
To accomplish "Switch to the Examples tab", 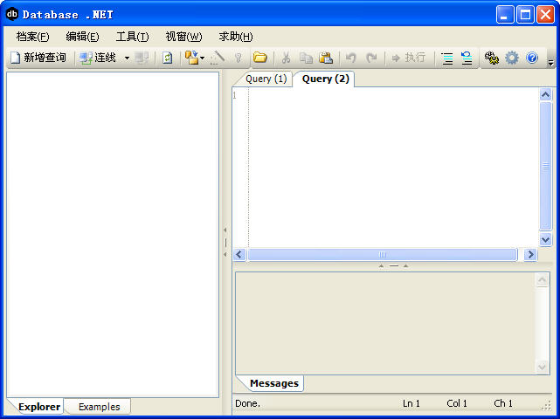I will 99,407.
